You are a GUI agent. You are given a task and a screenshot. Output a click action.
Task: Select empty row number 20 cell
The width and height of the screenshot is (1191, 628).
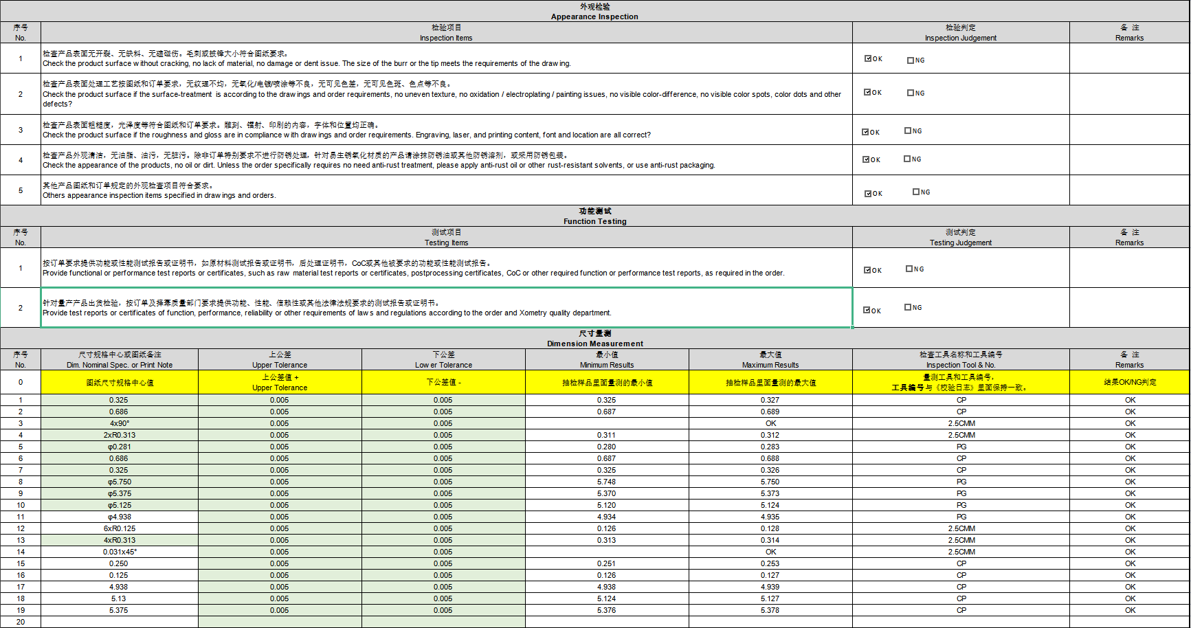(21, 622)
